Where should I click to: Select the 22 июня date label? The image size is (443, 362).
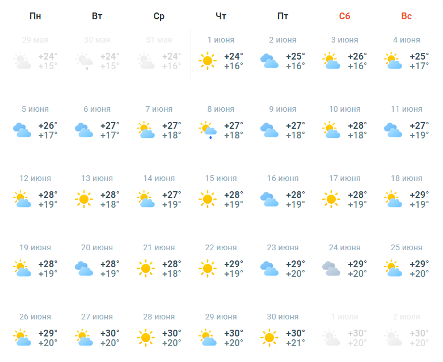tap(221, 247)
